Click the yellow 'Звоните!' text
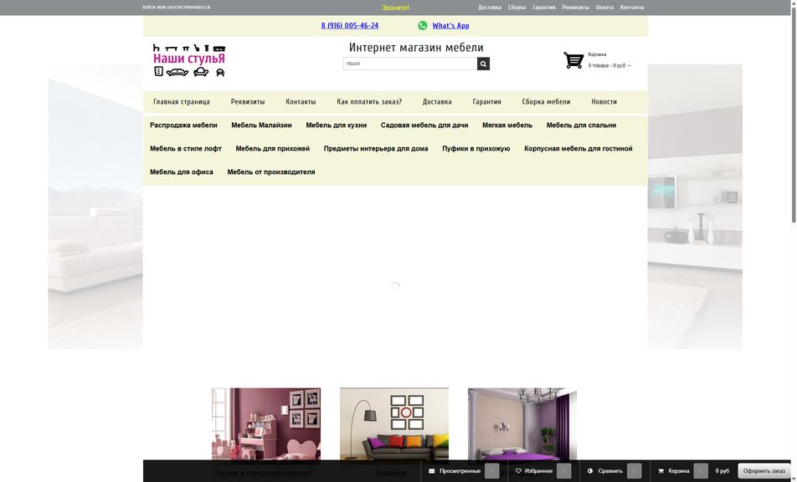Screen dimensions: 797x482 (395, 8)
